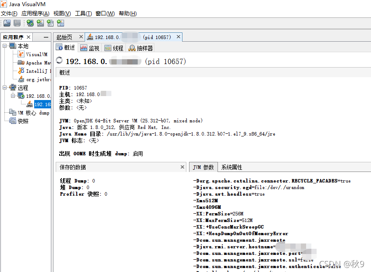This screenshot has height=272, width=371.
Task: Click the -Djava.security.egd argument line
Action: pyautogui.click(x=249, y=187)
